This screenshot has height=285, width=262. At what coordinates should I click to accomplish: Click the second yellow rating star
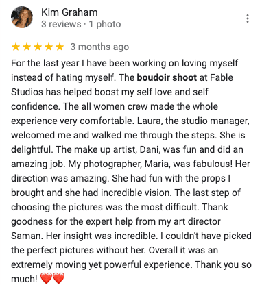[x=27, y=47]
